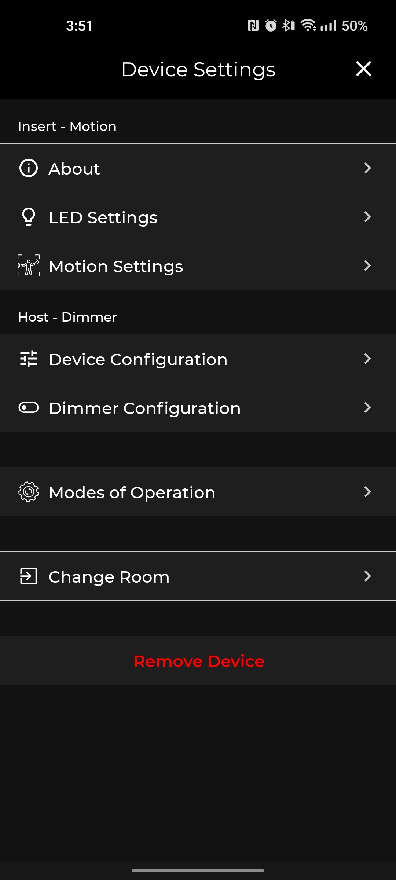Open the Modes of Operation menu item

pyautogui.click(x=132, y=492)
